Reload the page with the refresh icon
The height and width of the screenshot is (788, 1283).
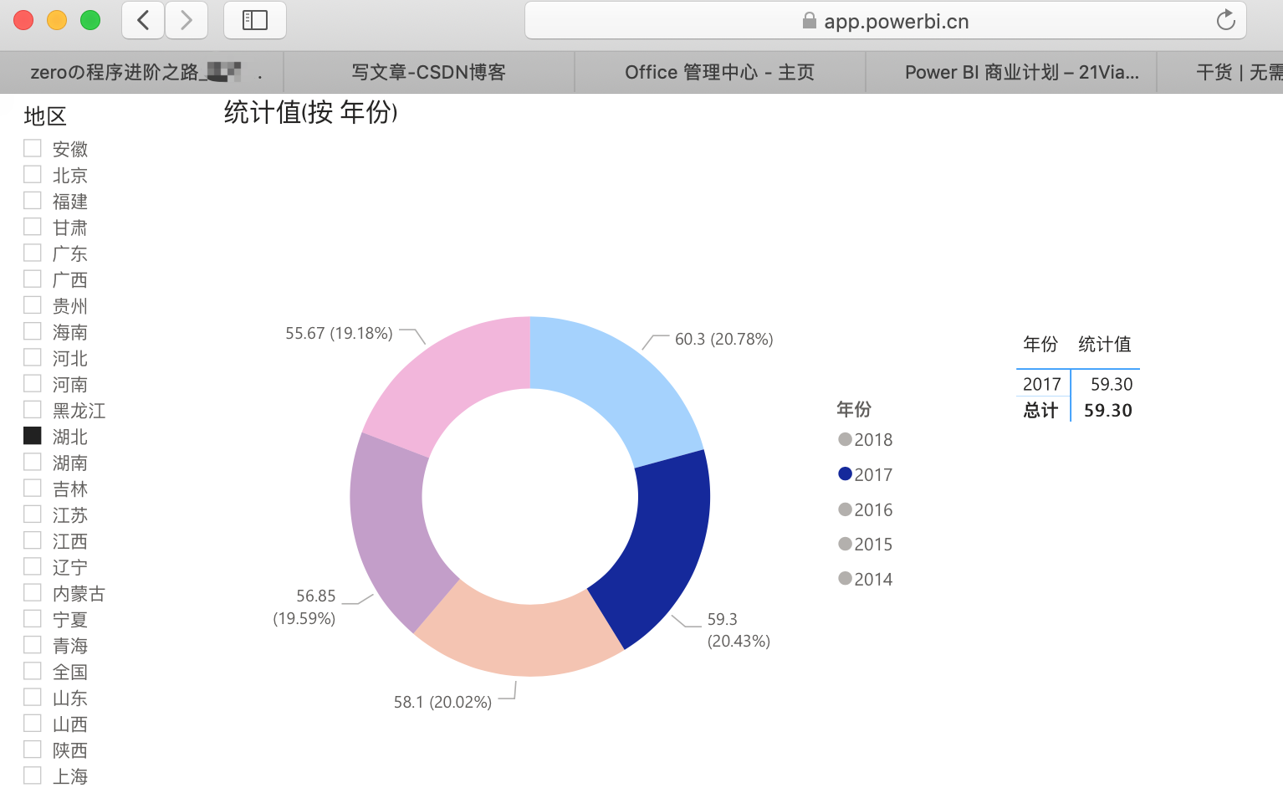pyautogui.click(x=1225, y=20)
